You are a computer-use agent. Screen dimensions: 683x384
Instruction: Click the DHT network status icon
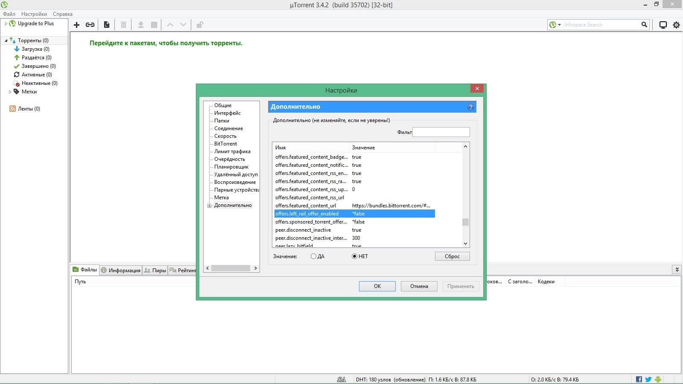(x=341, y=379)
